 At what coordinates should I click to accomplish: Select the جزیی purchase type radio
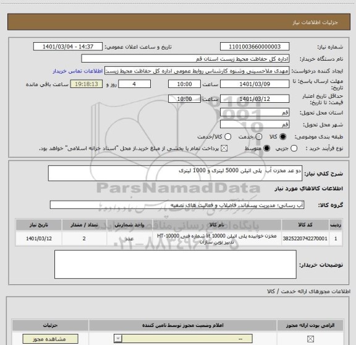coord(294,149)
